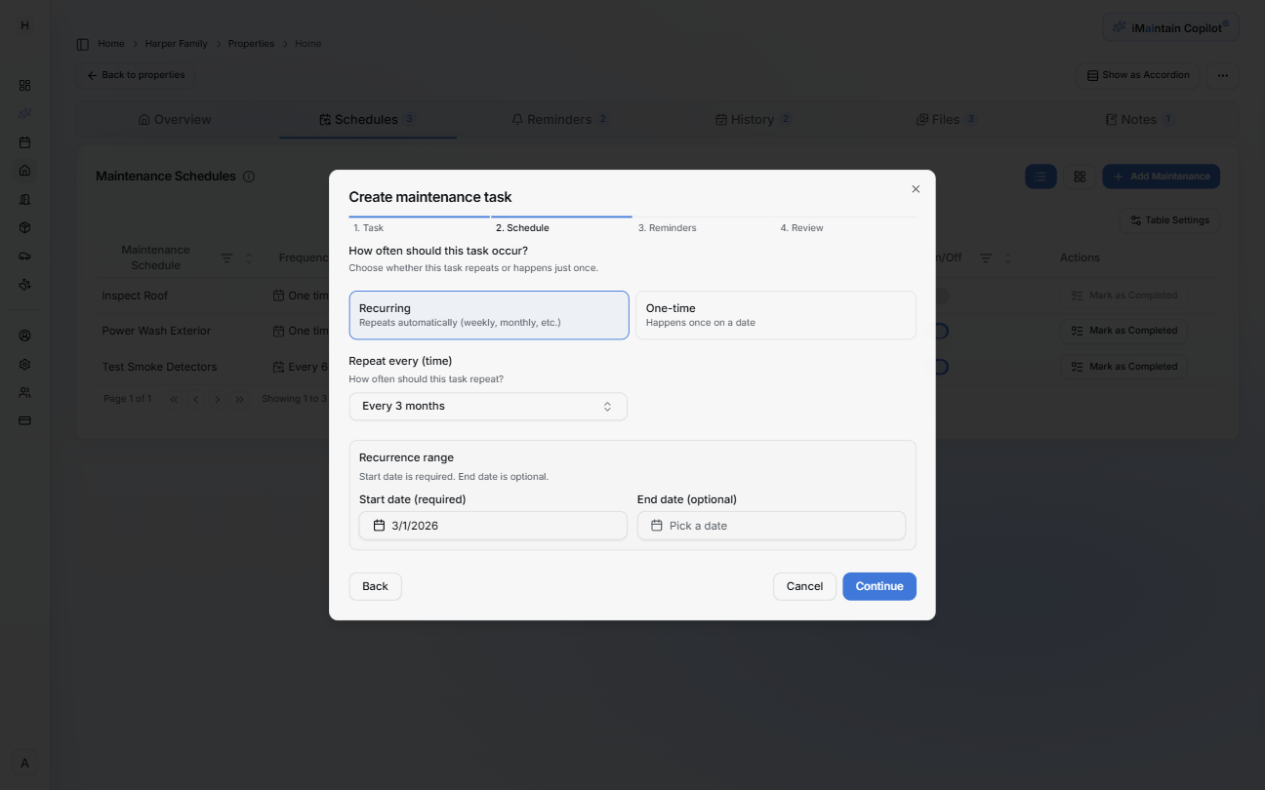Click the Start date field showing 3/1/2026
Viewport: 1265px width, 790px height.
[x=492, y=525]
